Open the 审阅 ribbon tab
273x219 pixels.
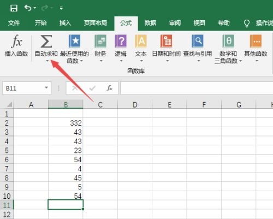tap(175, 23)
